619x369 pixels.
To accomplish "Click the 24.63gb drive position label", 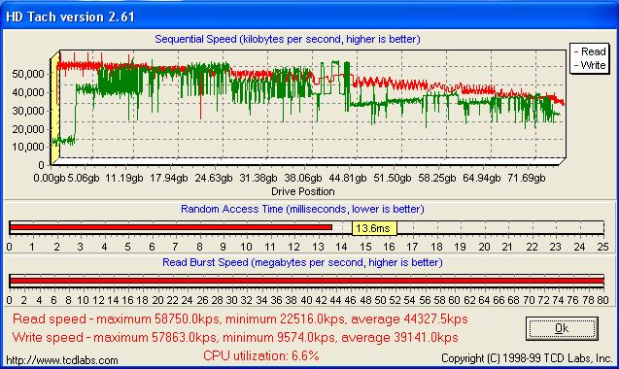I will pos(214,178).
